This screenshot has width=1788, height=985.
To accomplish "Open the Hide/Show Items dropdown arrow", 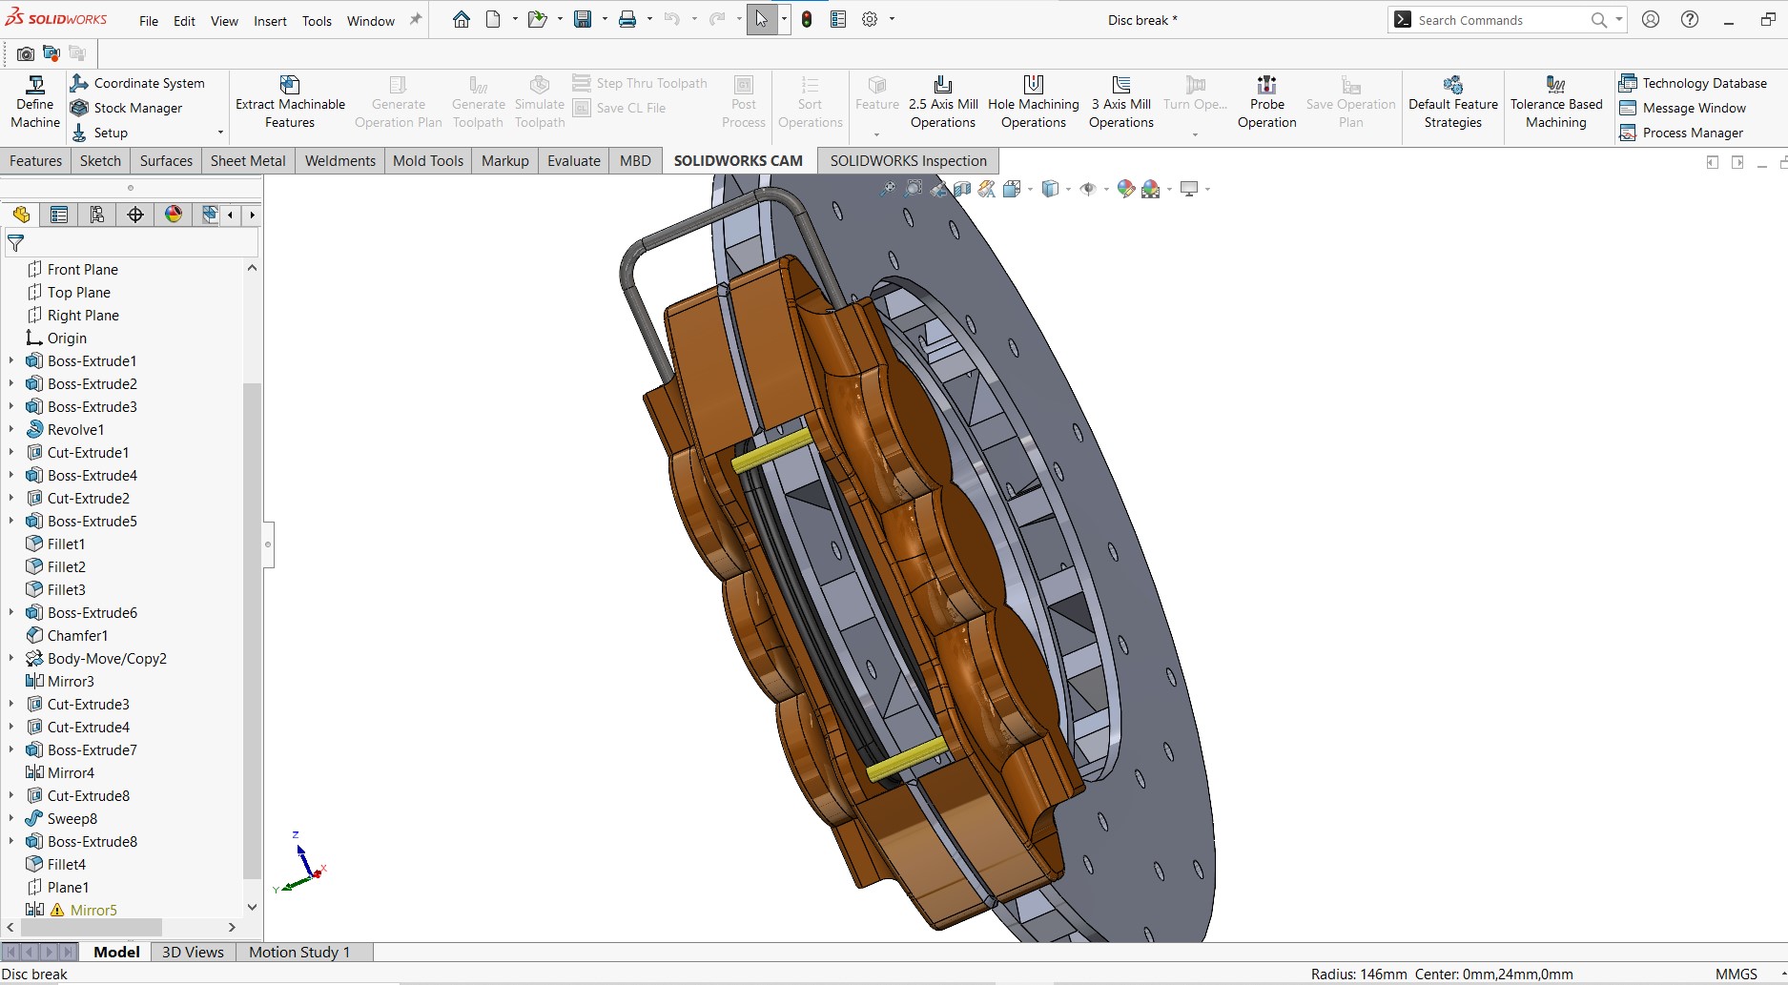I will click(1106, 189).
